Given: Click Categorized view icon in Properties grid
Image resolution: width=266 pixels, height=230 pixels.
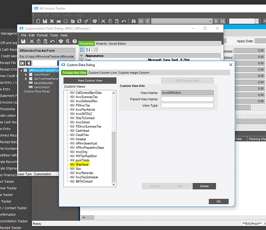Looking at the screenshot, I should pyautogui.click(x=82, y=50).
